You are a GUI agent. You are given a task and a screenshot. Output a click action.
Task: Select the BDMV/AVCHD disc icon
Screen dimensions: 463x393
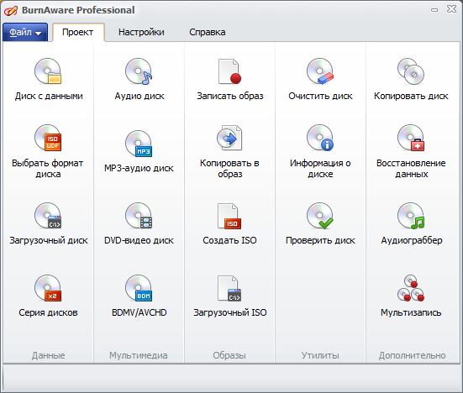139,288
